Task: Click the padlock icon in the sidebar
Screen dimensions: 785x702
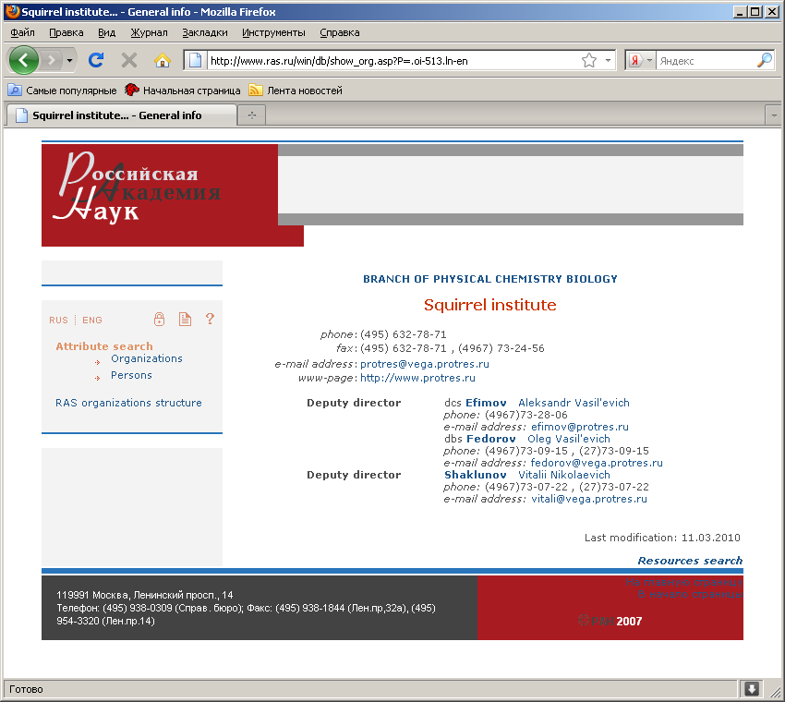Action: click(x=159, y=320)
